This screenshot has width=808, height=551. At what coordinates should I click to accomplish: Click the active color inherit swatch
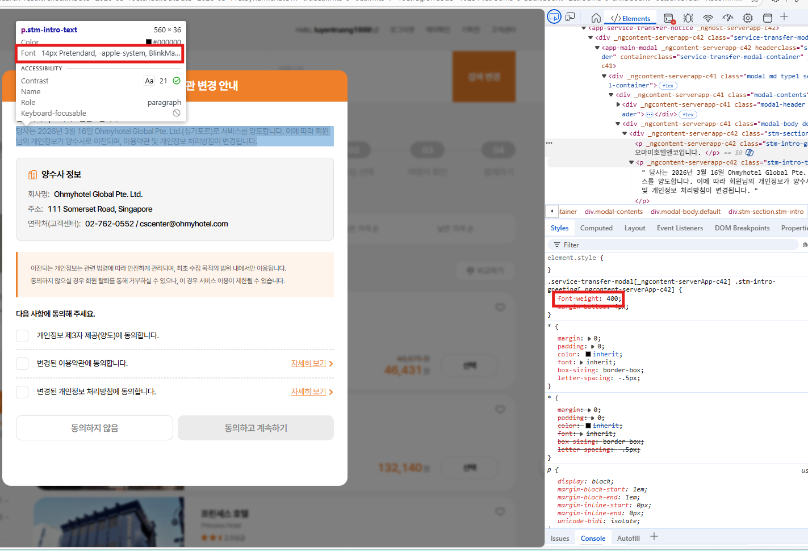[588, 355]
